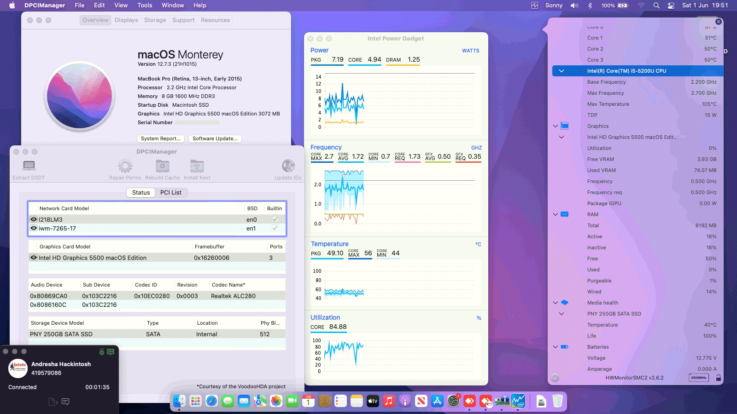Click the green security lock icon in the connection panel
Viewport: 737px width, 414px height.
pos(102,352)
